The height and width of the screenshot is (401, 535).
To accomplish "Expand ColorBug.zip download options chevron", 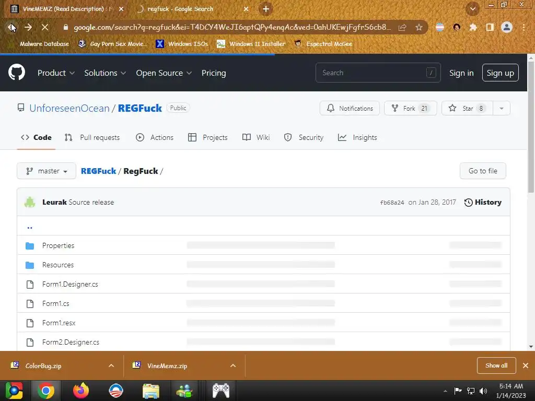I will coord(111,365).
